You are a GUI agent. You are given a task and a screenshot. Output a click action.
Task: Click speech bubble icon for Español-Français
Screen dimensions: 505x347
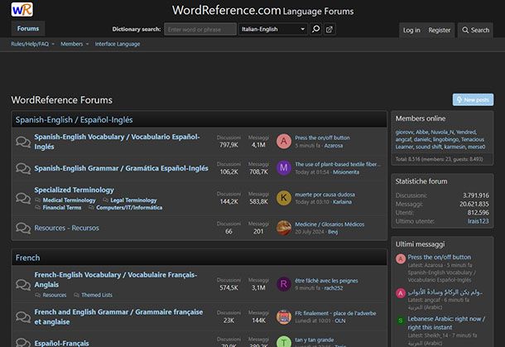click(x=23, y=342)
